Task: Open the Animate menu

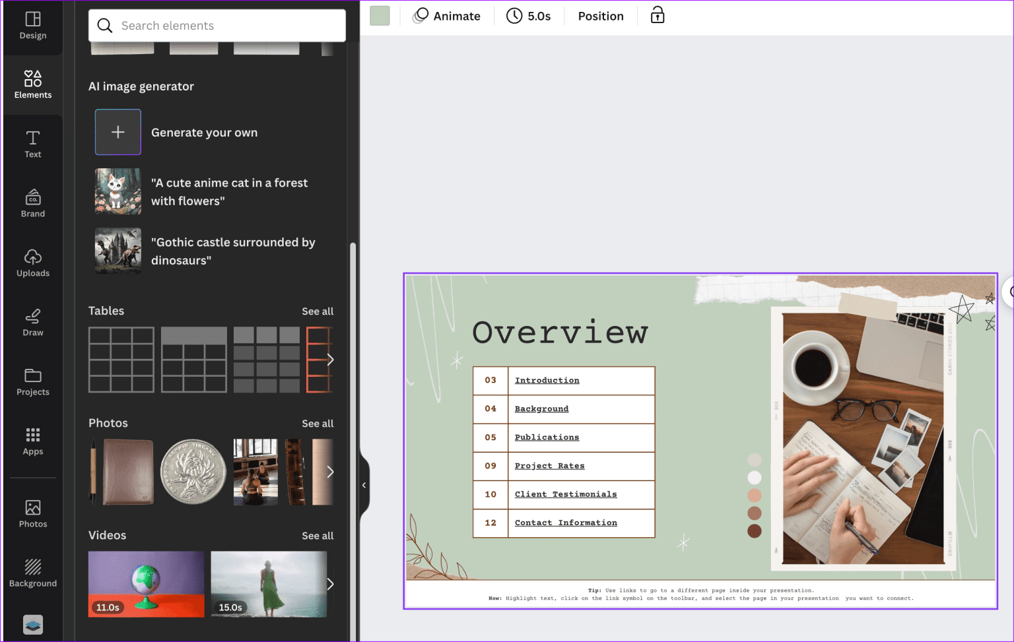Action: 448,15
